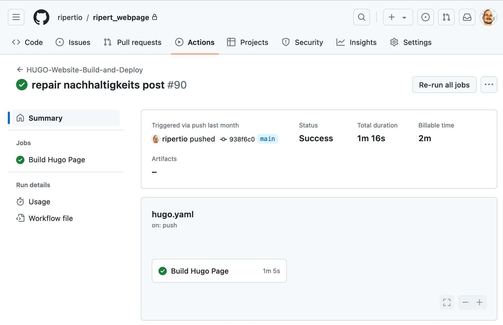The image size is (503, 325).
Task: Click the Summary home icon
Action: [20, 118]
